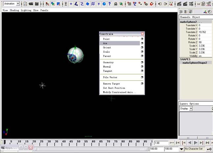The width and height of the screenshot is (213, 153).
Task: Click the auto keyframe key icon
Action: pyautogui.click(x=209, y=149)
